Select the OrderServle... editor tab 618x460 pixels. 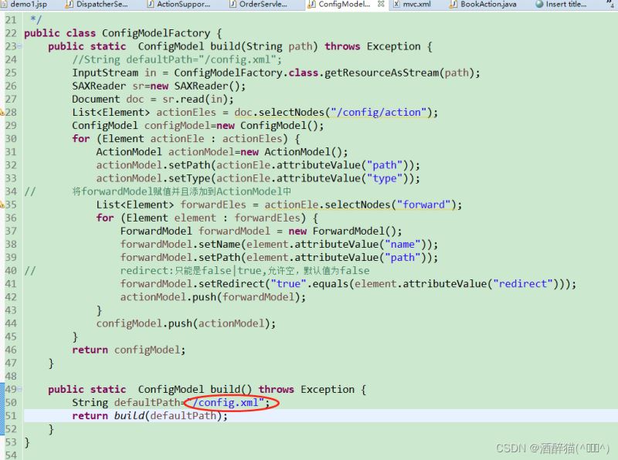[263, 5]
